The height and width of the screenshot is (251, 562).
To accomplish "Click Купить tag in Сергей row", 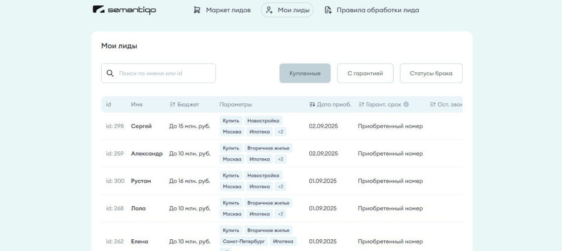I will (231, 120).
